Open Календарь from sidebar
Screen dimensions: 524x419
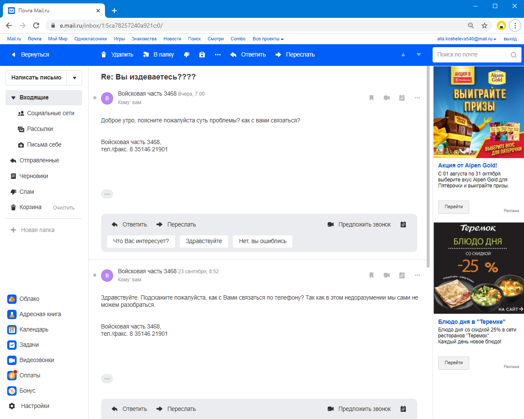point(28,329)
